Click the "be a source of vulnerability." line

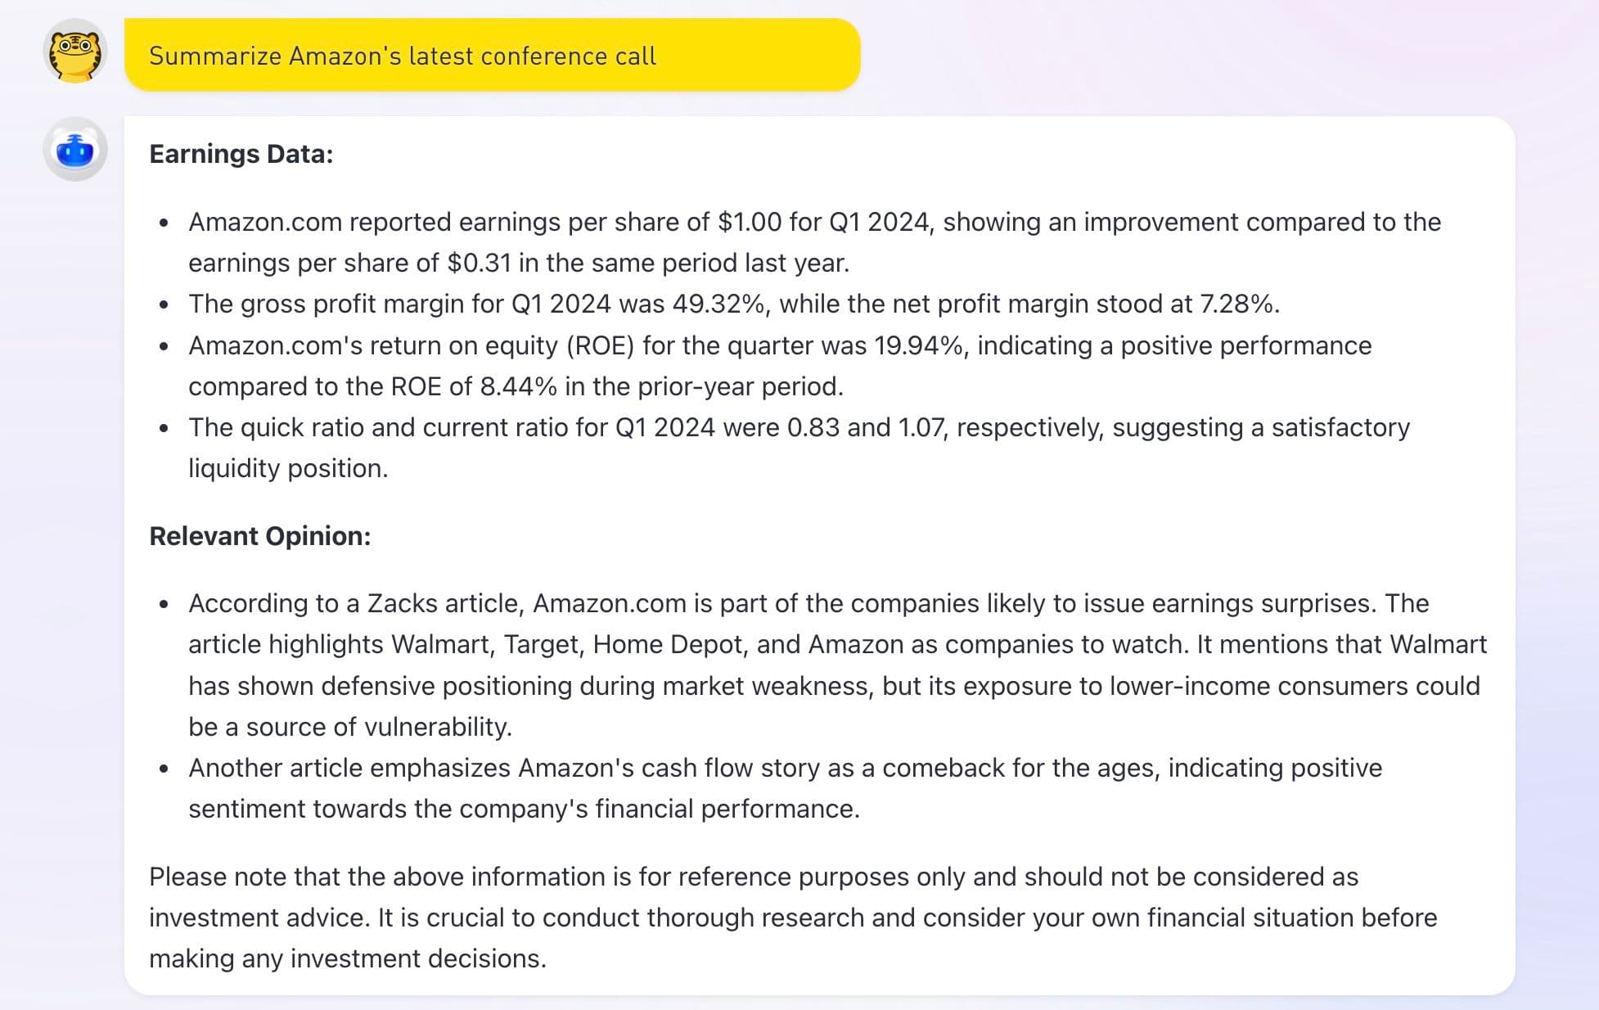pyautogui.click(x=350, y=728)
